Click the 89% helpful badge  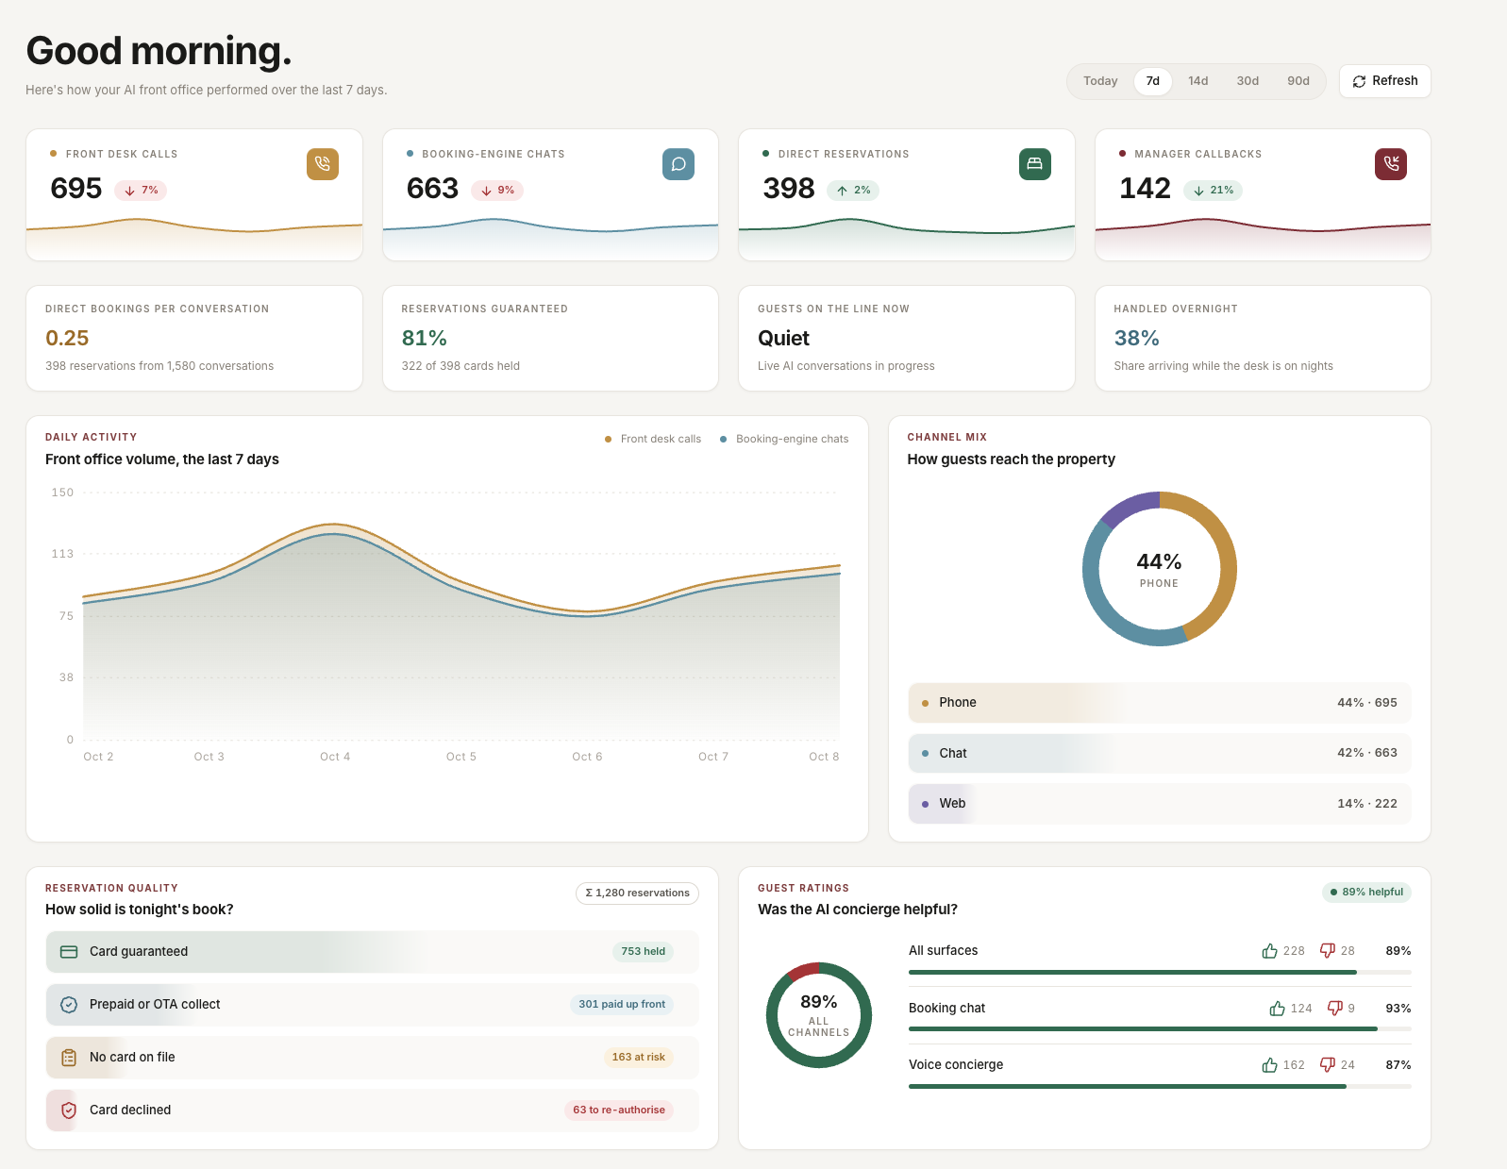1366,892
